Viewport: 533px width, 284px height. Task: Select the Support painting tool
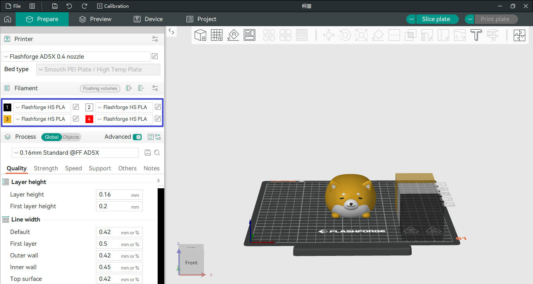pos(427,35)
